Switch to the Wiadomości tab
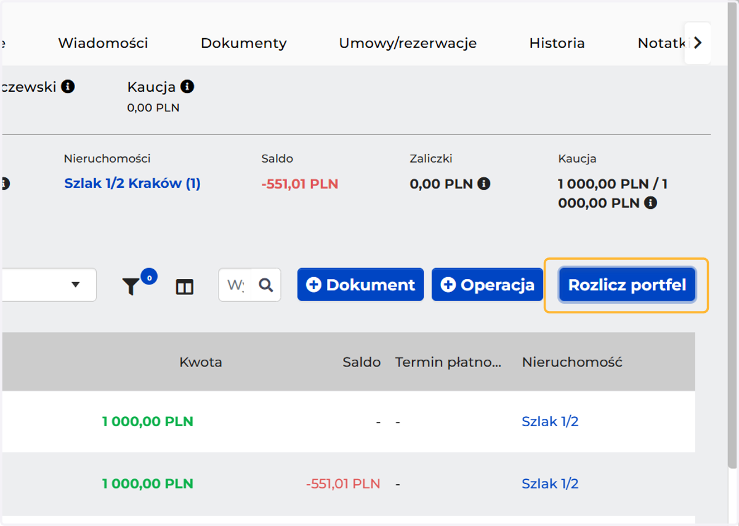The image size is (739, 526). pos(103,43)
